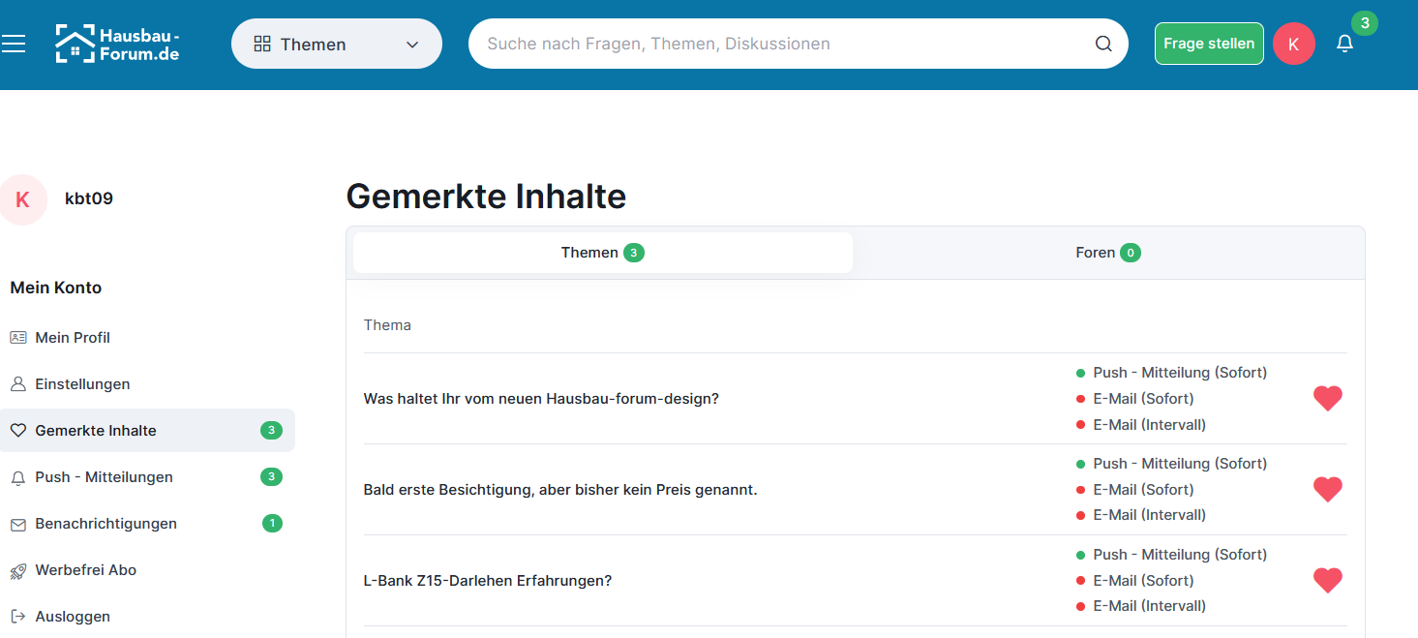
Task: Open the notification bell in header
Action: [1344, 44]
